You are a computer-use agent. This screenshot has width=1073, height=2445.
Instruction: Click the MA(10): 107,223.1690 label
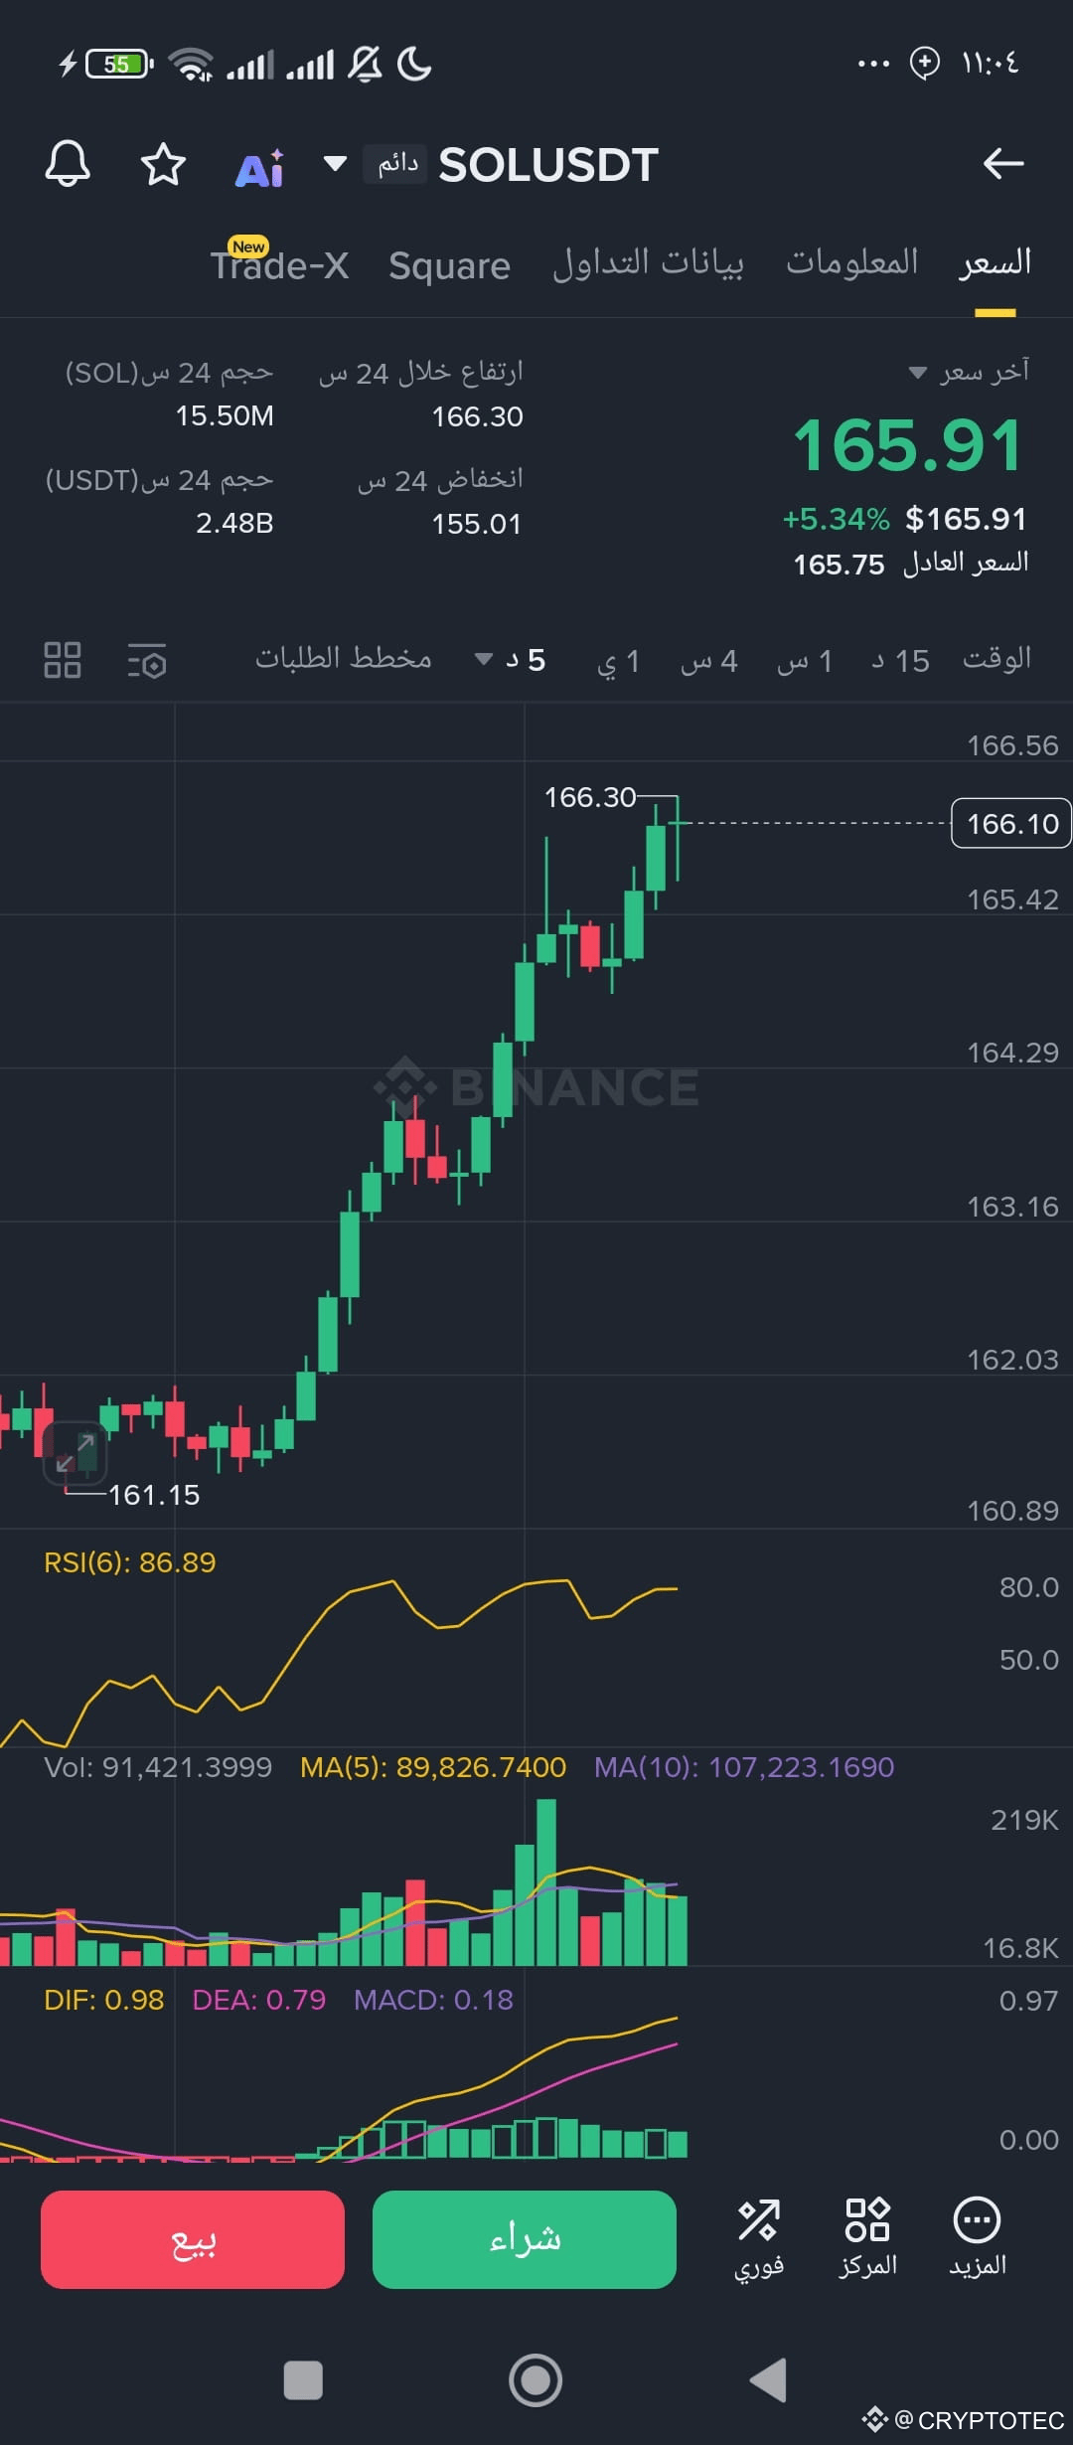[x=744, y=1767]
